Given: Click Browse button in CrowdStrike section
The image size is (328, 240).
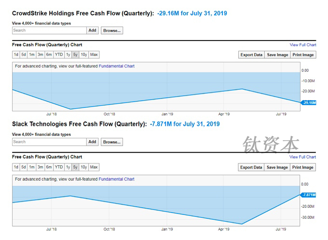Looking at the screenshot, I should pyautogui.click(x=112, y=30).
